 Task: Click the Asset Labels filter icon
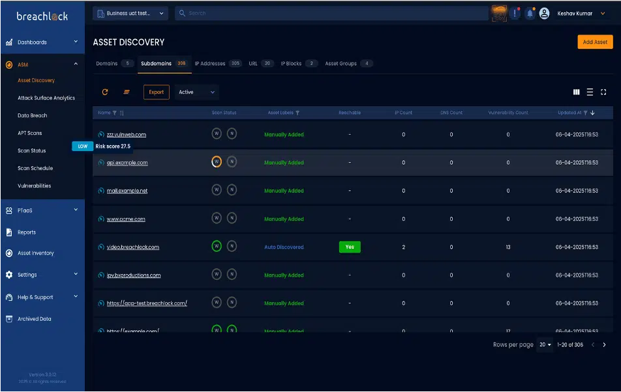297,113
